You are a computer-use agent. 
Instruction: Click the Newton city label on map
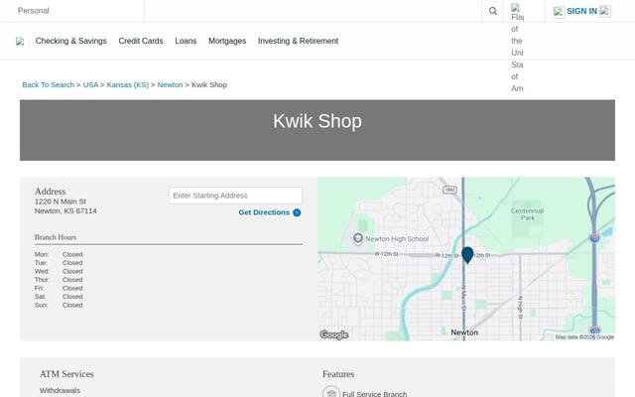[x=464, y=332]
